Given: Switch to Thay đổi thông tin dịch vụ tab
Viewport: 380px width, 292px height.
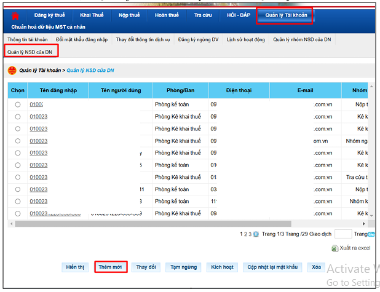Looking at the screenshot, I should 143,39.
